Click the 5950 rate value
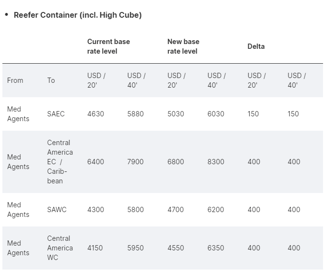 point(135,248)
